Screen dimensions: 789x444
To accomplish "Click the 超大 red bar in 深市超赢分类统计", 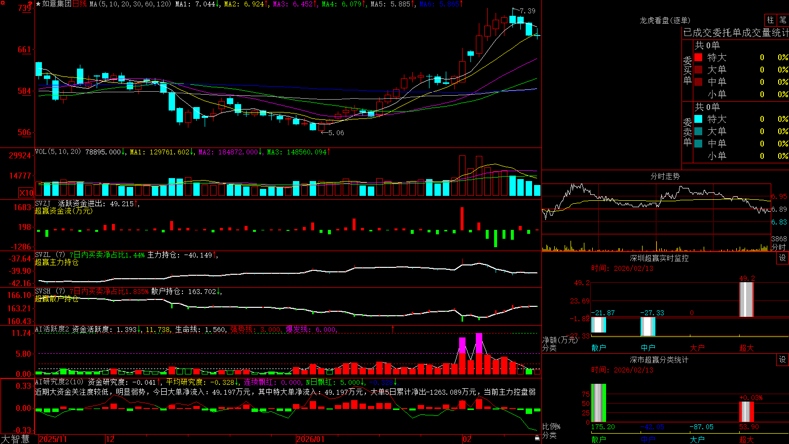I will point(747,412).
